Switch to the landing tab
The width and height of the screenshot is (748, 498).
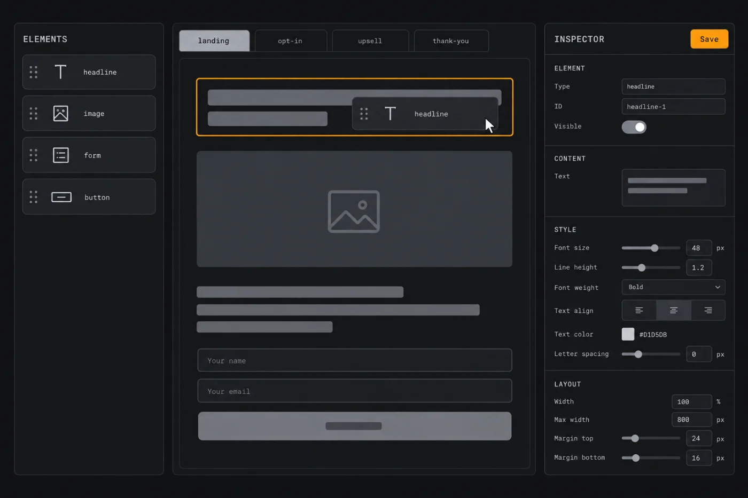point(214,41)
